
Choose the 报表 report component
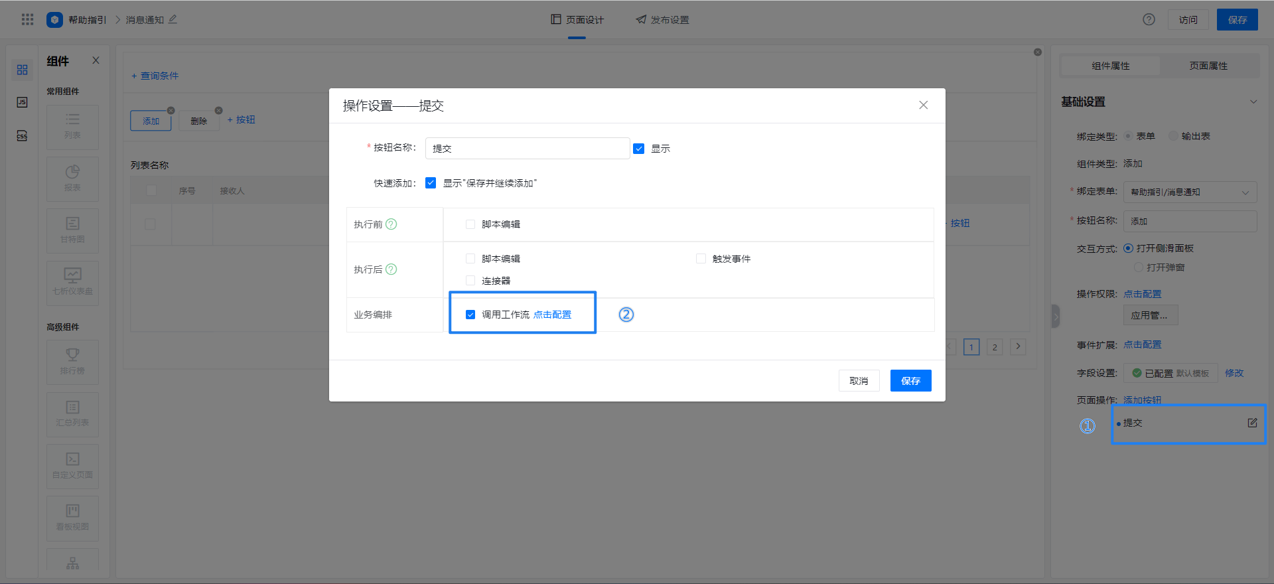click(x=72, y=179)
